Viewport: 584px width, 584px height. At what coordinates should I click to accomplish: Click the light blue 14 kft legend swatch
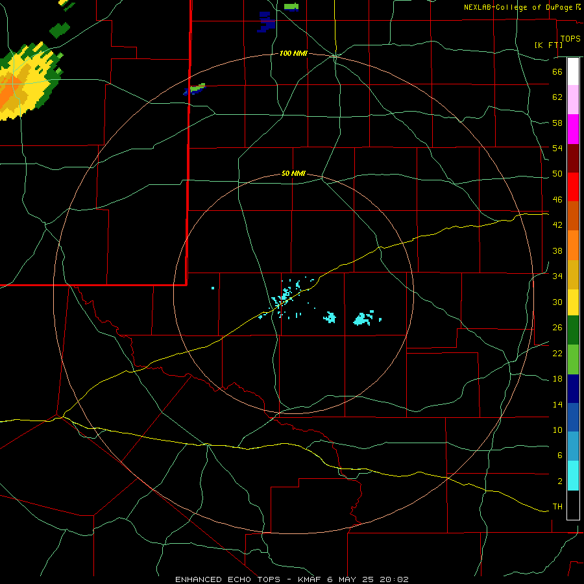[573, 446]
